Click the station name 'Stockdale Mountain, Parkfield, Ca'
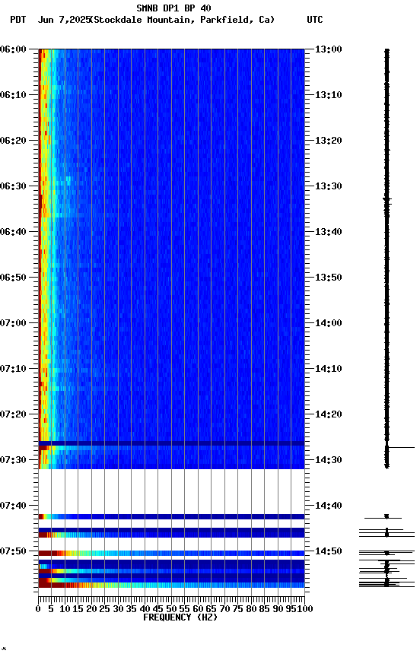The height and width of the screenshot is (657, 420). click(183, 20)
